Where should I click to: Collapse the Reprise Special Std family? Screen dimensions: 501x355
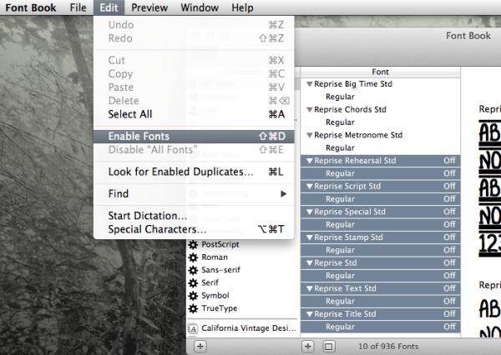point(309,212)
